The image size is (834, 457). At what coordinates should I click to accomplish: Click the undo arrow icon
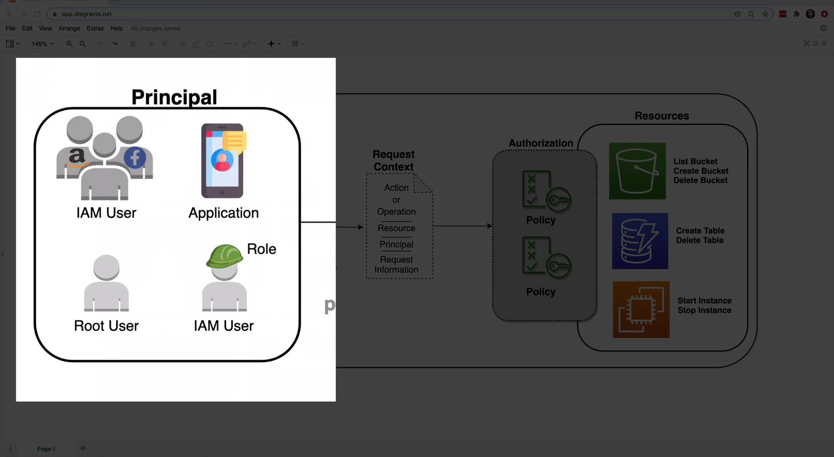point(100,43)
